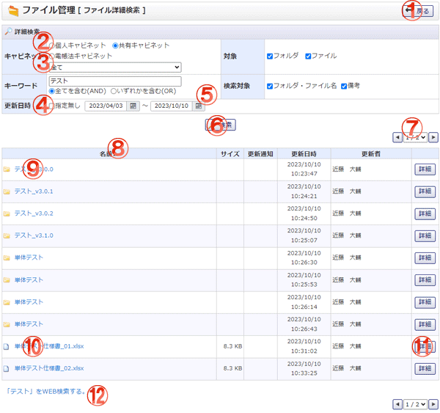Click the 更新日時 column header
This screenshot has width=440, height=413.
click(x=304, y=154)
